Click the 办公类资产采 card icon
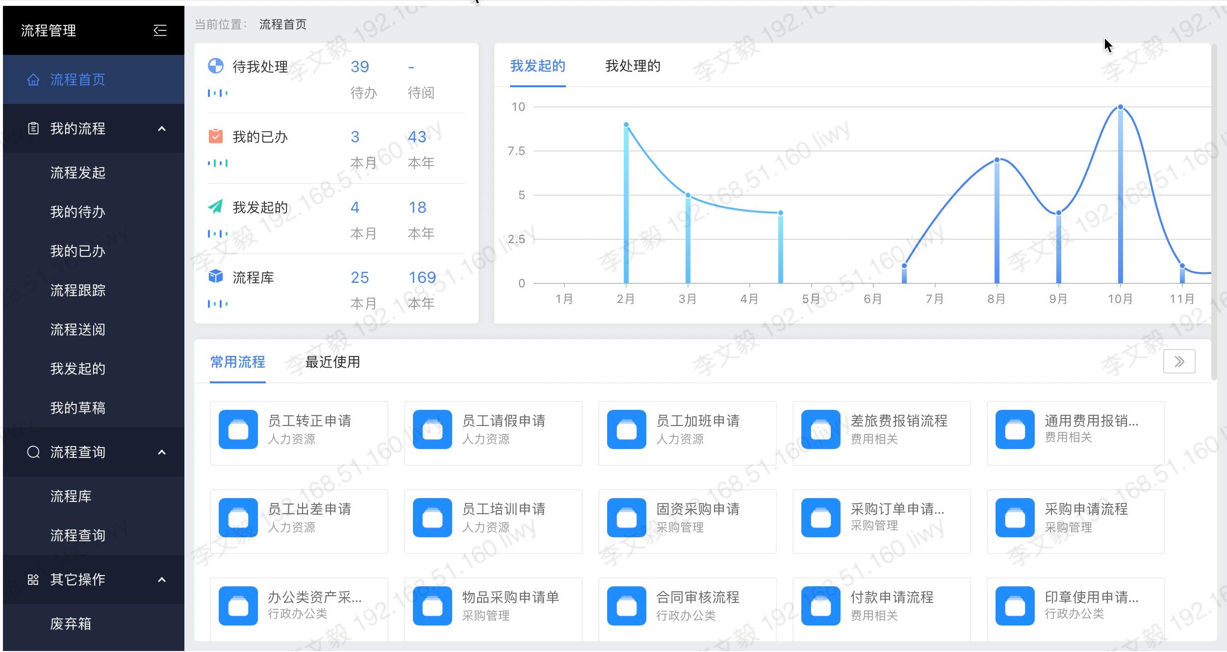The width and height of the screenshot is (1227, 652). click(238, 606)
